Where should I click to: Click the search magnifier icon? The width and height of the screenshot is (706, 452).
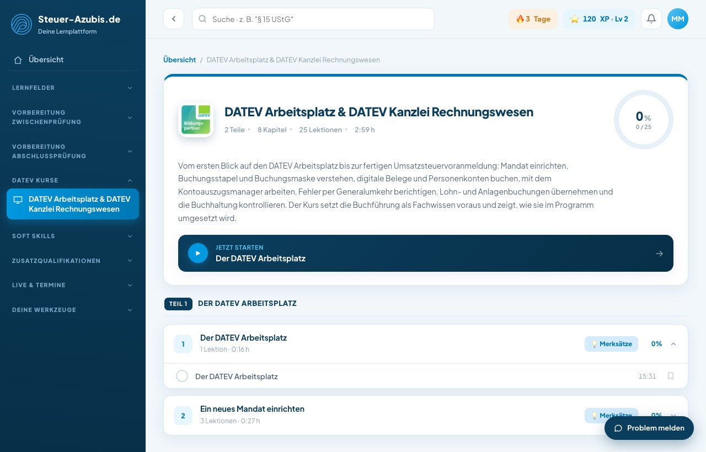[x=202, y=19]
